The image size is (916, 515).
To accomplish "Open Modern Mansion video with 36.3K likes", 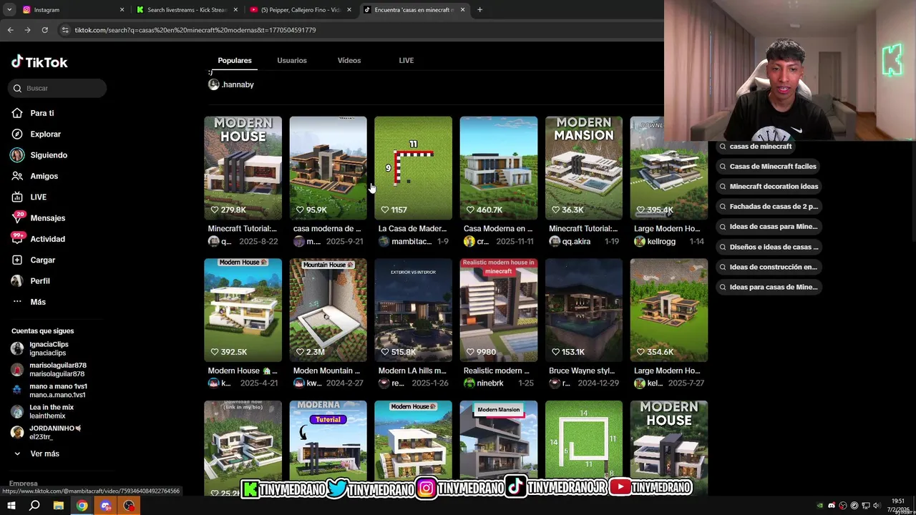I will [584, 168].
